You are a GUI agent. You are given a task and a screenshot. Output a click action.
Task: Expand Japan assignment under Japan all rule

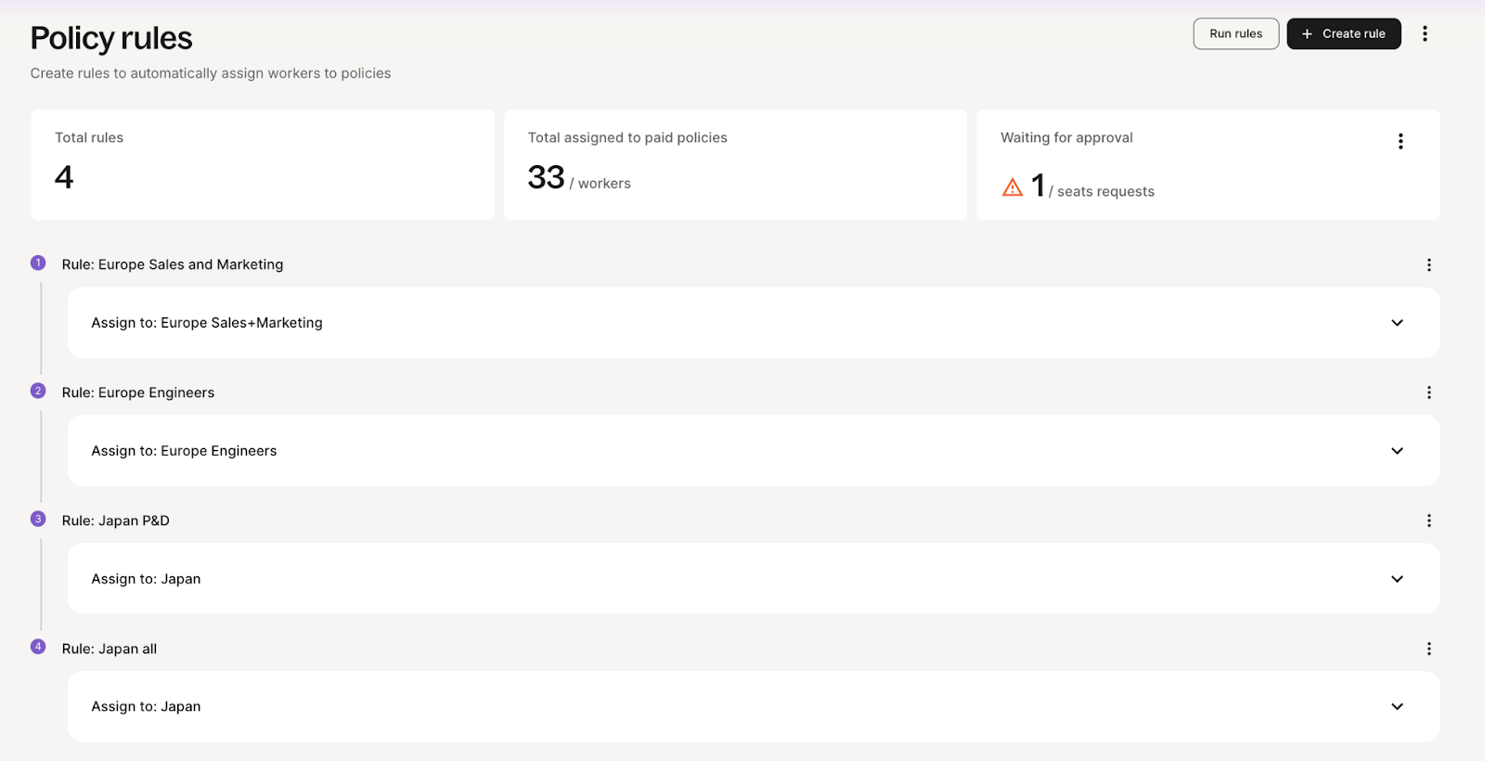(x=1397, y=706)
